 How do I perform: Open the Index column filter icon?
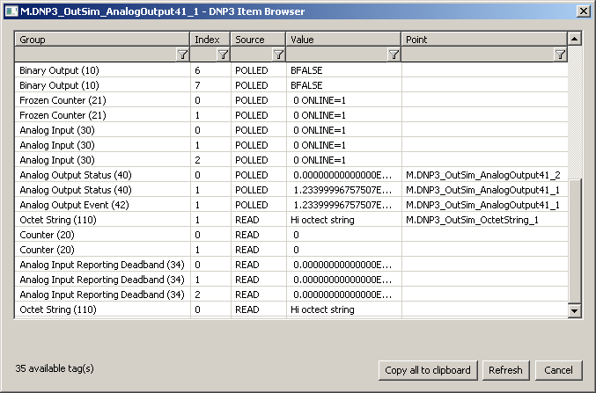tap(223, 55)
